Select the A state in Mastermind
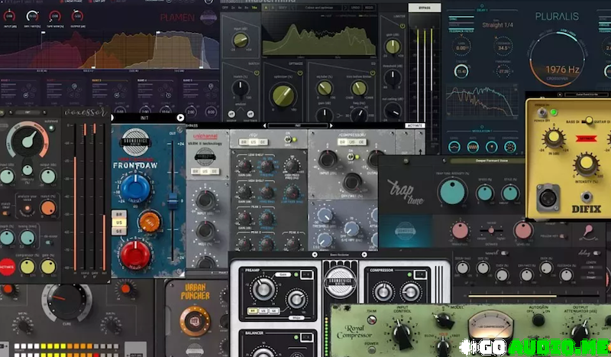The height and width of the screenshot is (357, 611). pyautogui.click(x=266, y=8)
